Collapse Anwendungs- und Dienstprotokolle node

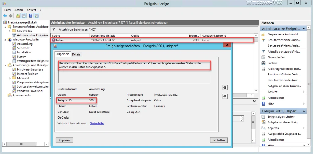pos(5,65)
